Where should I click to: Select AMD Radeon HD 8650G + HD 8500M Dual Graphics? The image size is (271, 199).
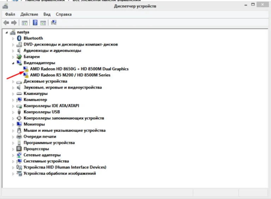[x=79, y=69]
